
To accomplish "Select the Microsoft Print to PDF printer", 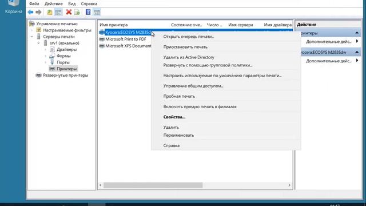I will [x=126, y=39].
